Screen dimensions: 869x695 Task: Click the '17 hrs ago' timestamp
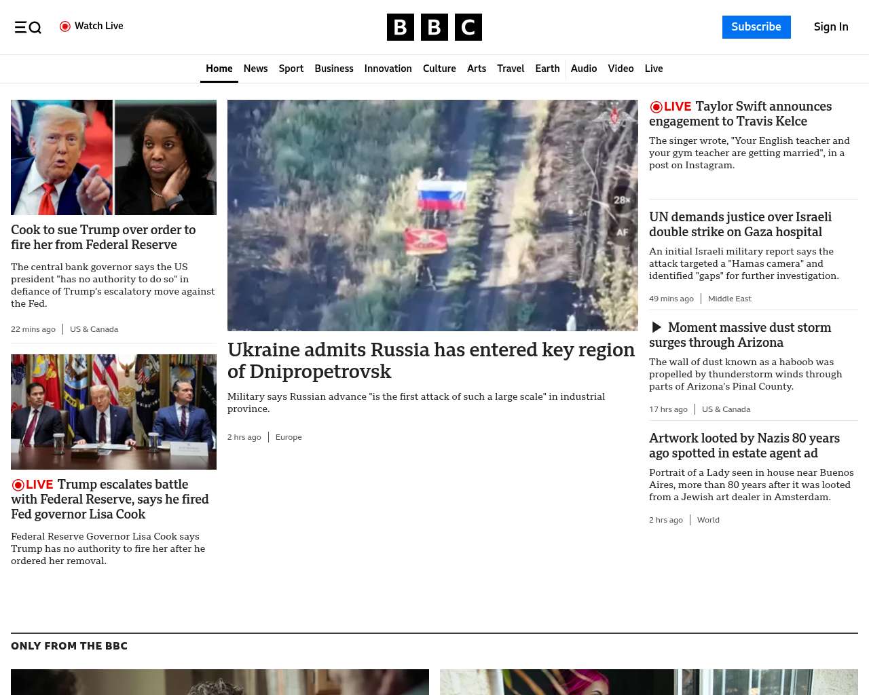(x=668, y=409)
